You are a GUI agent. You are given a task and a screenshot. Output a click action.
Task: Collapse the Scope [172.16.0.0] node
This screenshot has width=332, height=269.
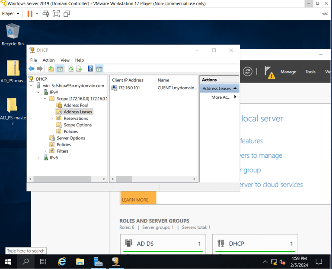point(45,99)
